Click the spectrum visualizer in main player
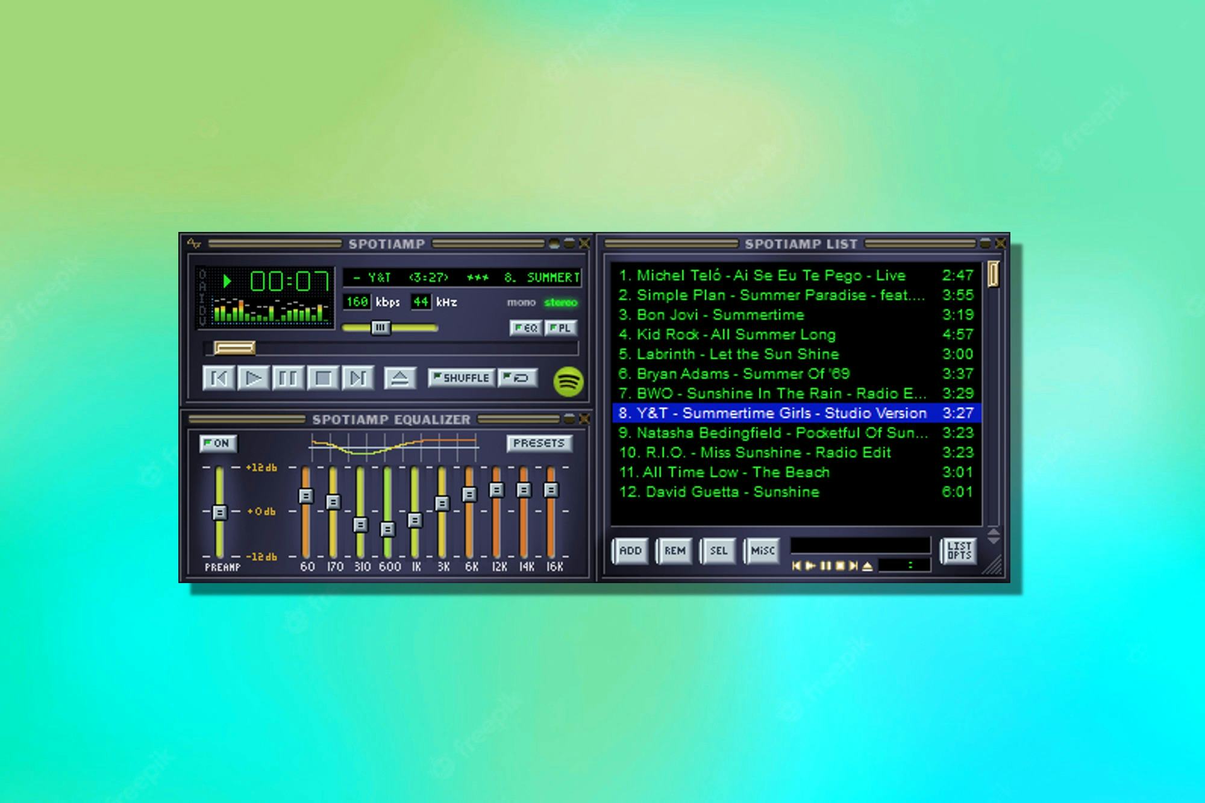This screenshot has width=1205, height=803. pyautogui.click(x=271, y=310)
